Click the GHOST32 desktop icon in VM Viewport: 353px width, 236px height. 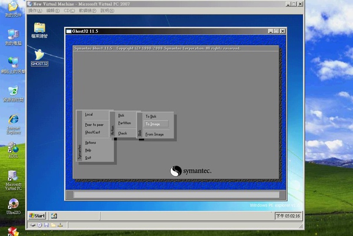tap(39, 58)
